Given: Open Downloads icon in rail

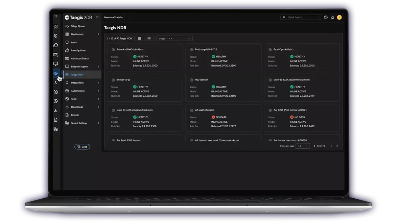Looking at the screenshot, I should (x=56, y=110).
